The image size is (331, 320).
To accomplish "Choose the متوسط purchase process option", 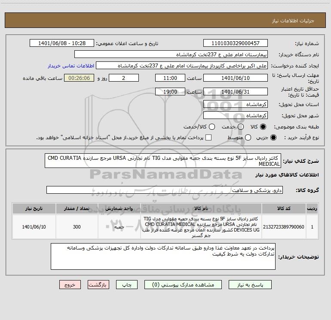I will [248, 137].
